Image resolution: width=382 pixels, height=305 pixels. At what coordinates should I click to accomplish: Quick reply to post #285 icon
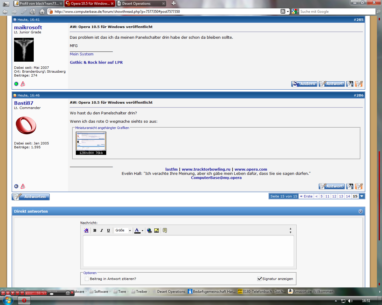(359, 84)
